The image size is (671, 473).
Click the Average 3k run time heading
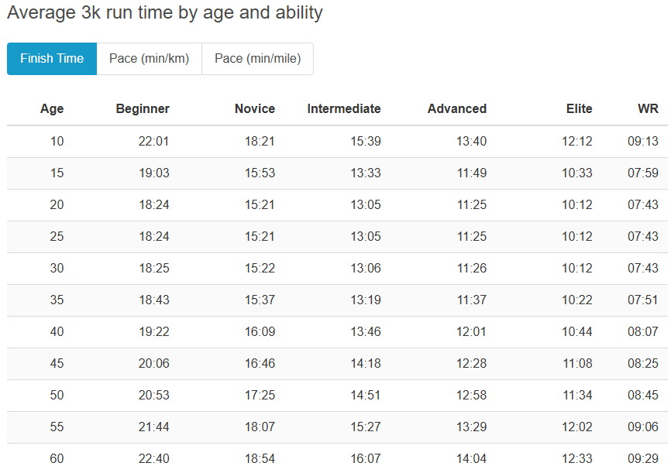(165, 13)
